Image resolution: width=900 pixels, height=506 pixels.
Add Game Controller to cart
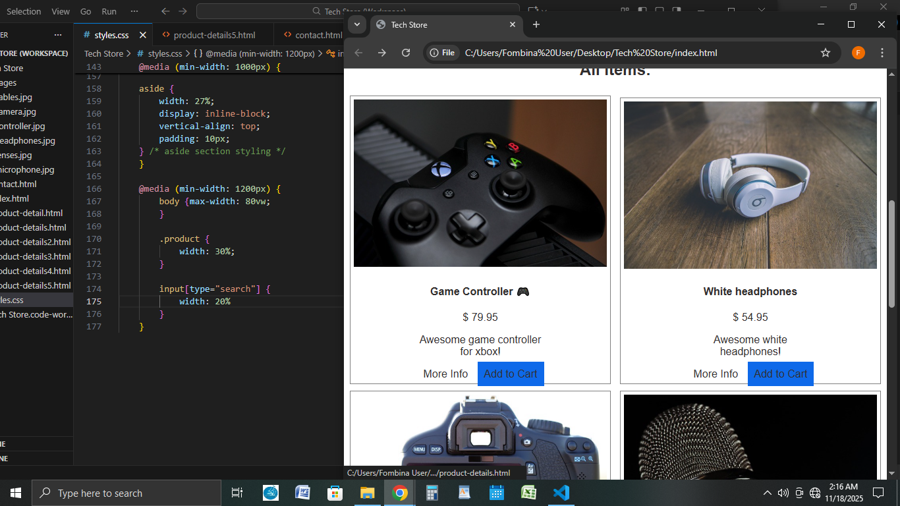[x=511, y=374]
